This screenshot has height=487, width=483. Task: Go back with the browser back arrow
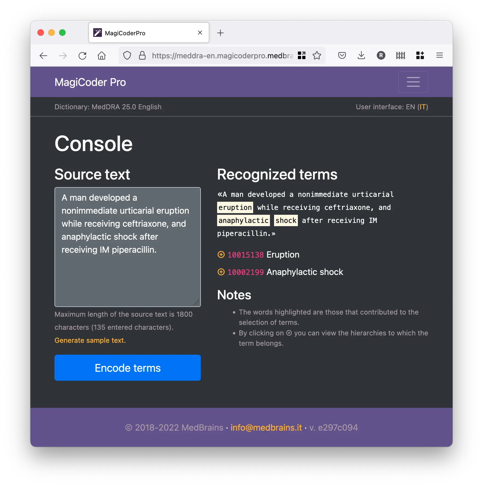click(43, 56)
